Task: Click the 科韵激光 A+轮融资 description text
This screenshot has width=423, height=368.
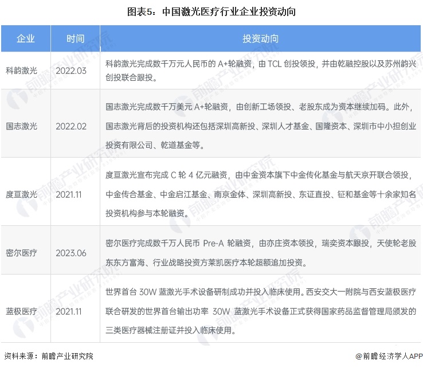Action: (261, 71)
